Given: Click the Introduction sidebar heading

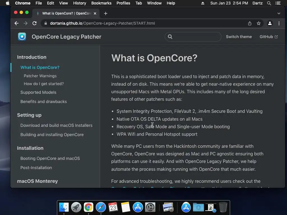Looking at the screenshot, I should [x=32, y=57].
